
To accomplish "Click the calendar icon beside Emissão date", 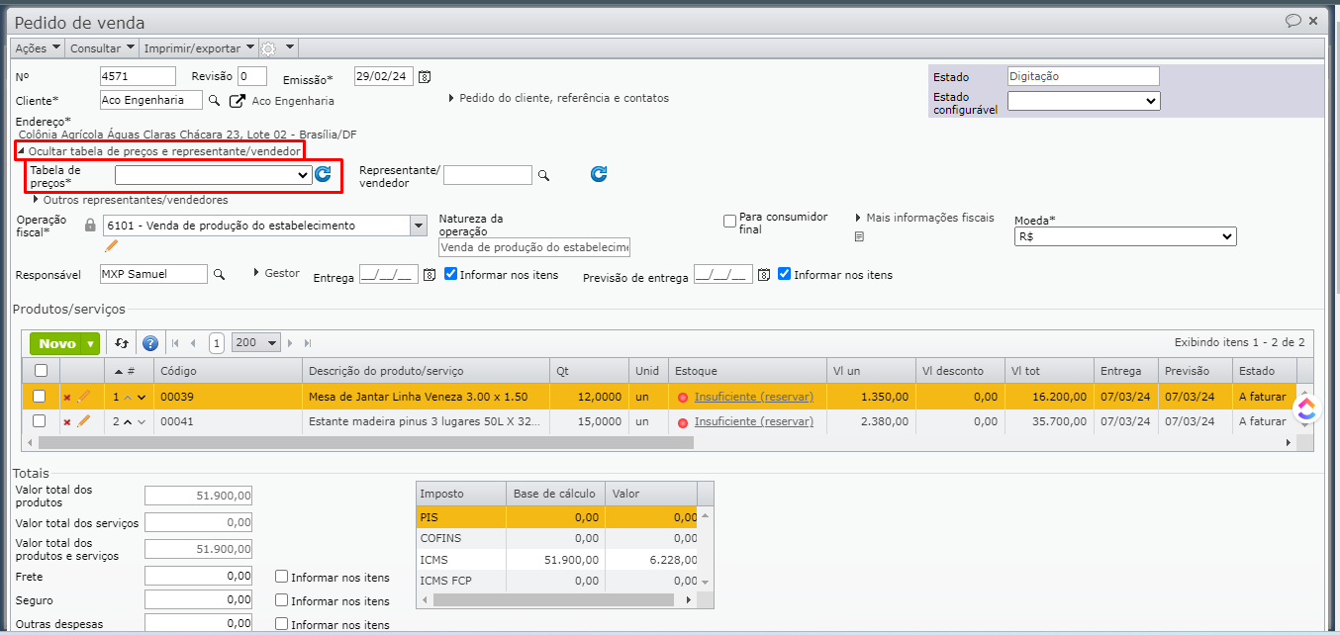I will pos(425,77).
